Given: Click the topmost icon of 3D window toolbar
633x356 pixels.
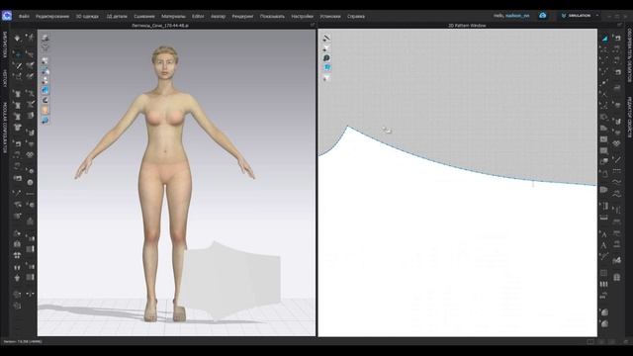Looking at the screenshot, I should coord(45,38).
